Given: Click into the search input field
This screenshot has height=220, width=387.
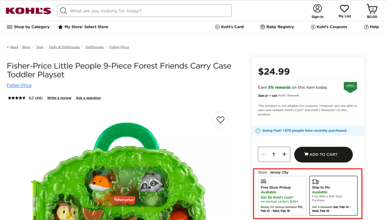Looking at the screenshot, I should (147, 11).
